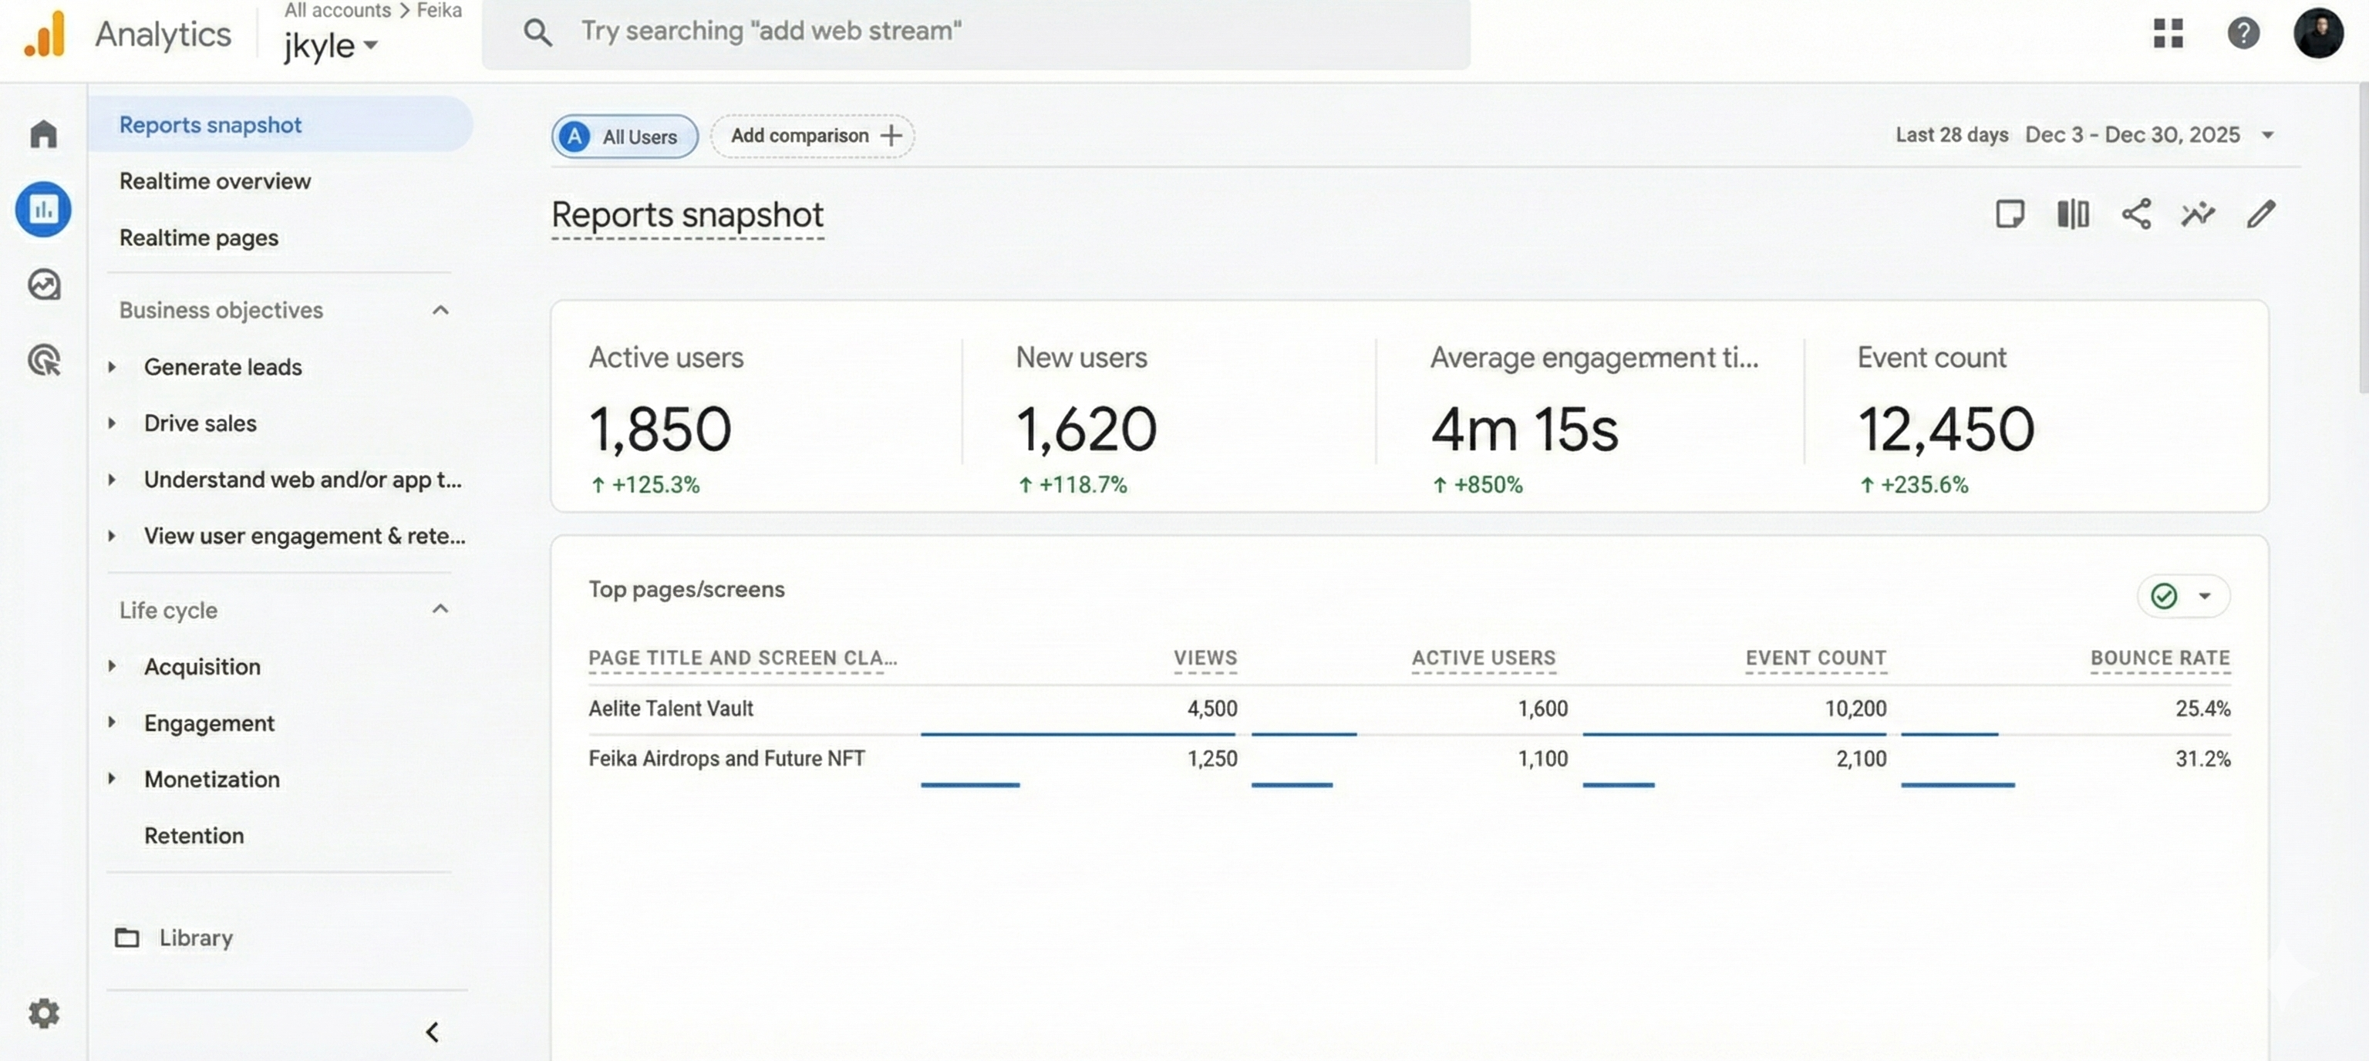Open the Insights sparkline icon
The width and height of the screenshot is (2369, 1061).
[2198, 214]
